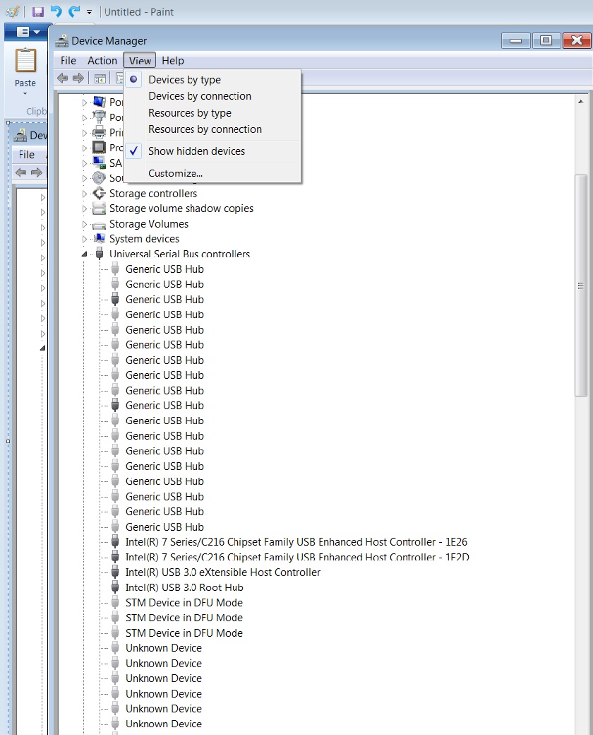Click the System devices computer icon
This screenshot has height=735, width=593.
[100, 239]
